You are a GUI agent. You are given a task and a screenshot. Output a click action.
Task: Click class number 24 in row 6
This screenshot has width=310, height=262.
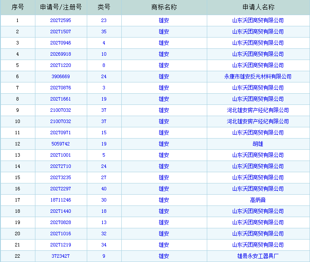(104, 76)
